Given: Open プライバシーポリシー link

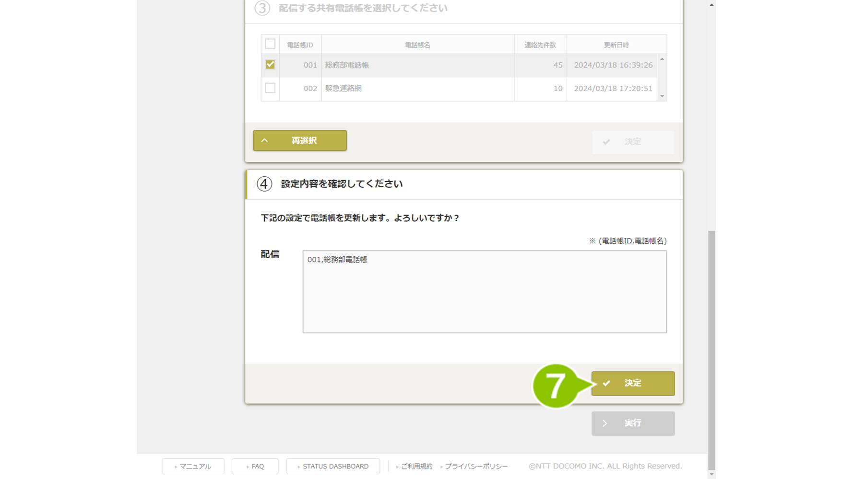Looking at the screenshot, I should (475, 466).
